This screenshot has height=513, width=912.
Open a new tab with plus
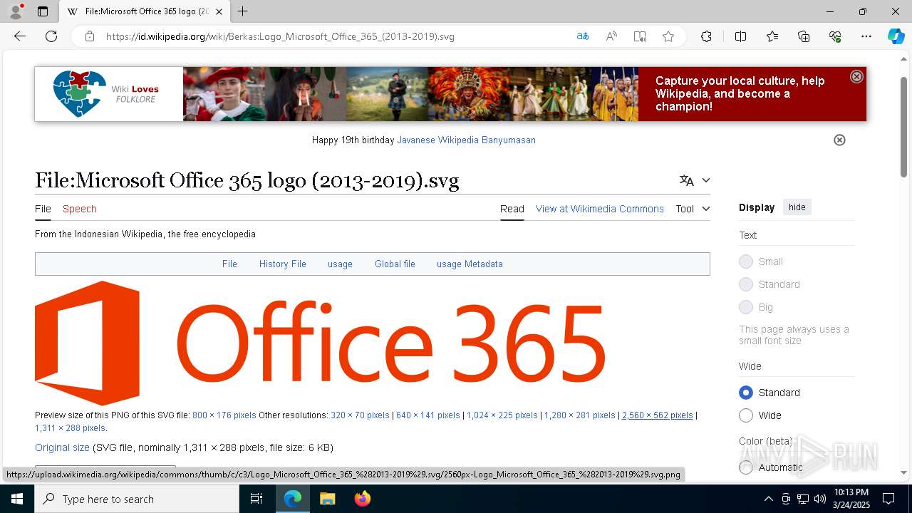click(x=243, y=11)
